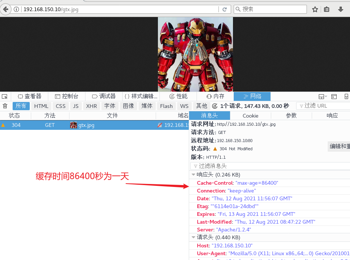Toggle the CSS request filter
The height and width of the screenshot is (260, 350).
point(61,106)
